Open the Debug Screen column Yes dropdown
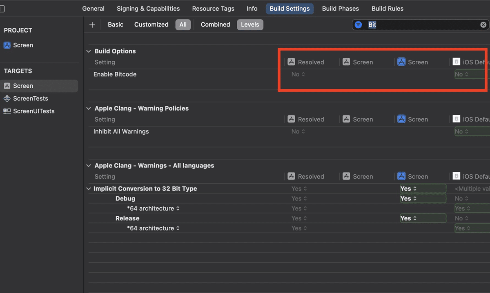490x293 pixels. coord(408,199)
